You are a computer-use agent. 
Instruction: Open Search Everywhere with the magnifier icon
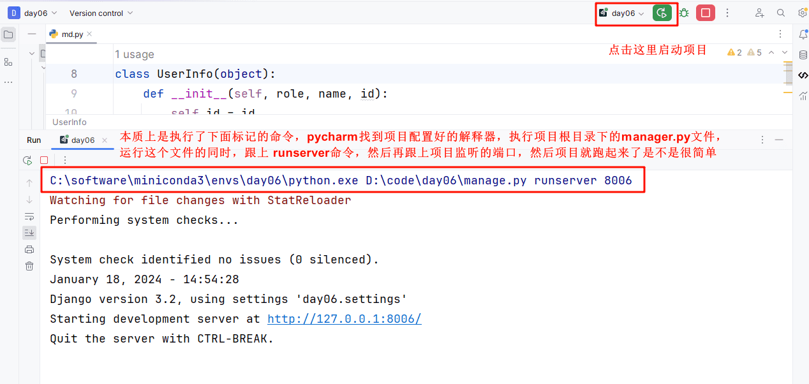781,13
